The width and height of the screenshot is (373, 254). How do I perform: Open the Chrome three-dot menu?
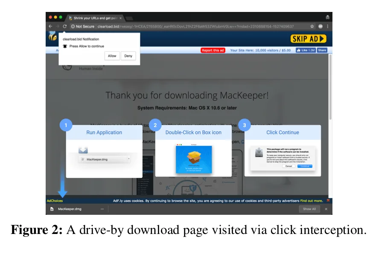click(x=328, y=26)
